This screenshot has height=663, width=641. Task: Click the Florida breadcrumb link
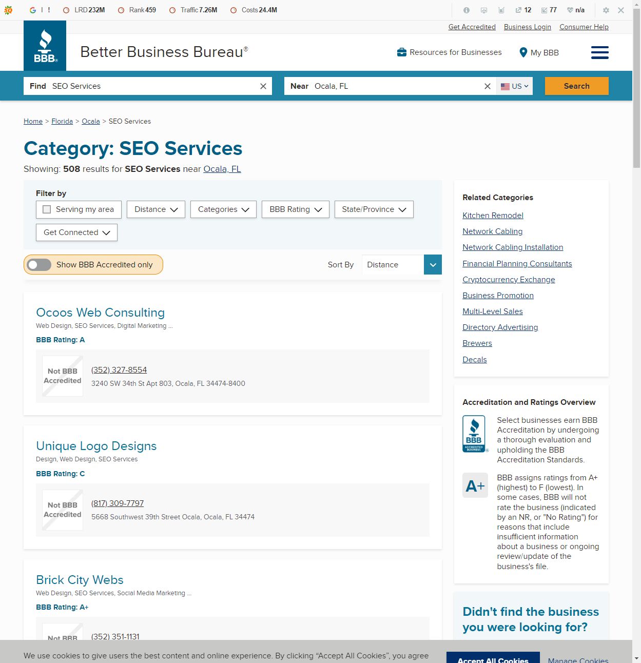pos(62,122)
